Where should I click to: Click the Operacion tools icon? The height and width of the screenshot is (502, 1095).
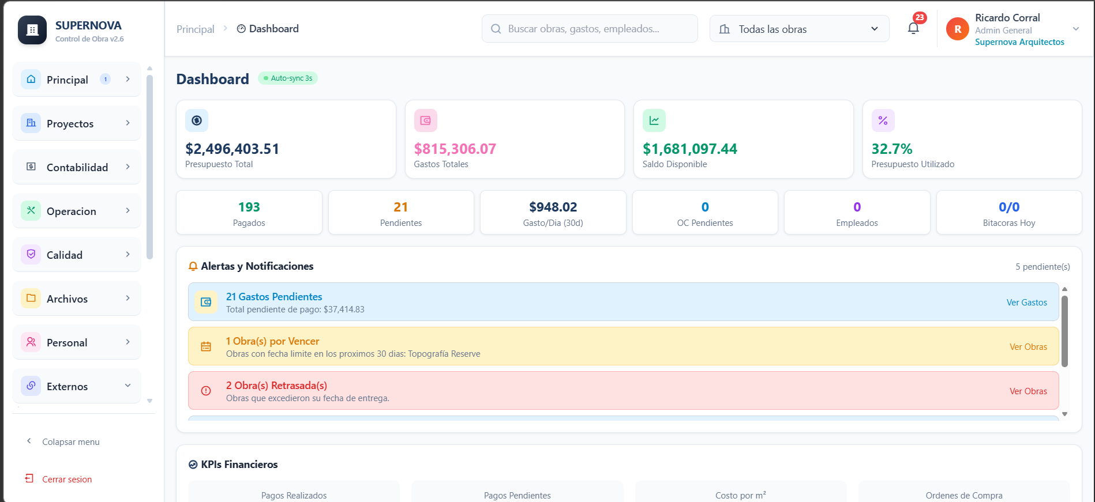(x=31, y=210)
